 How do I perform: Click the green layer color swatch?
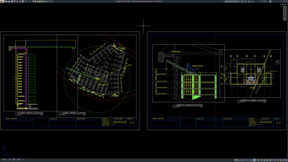click(x=42, y=1)
